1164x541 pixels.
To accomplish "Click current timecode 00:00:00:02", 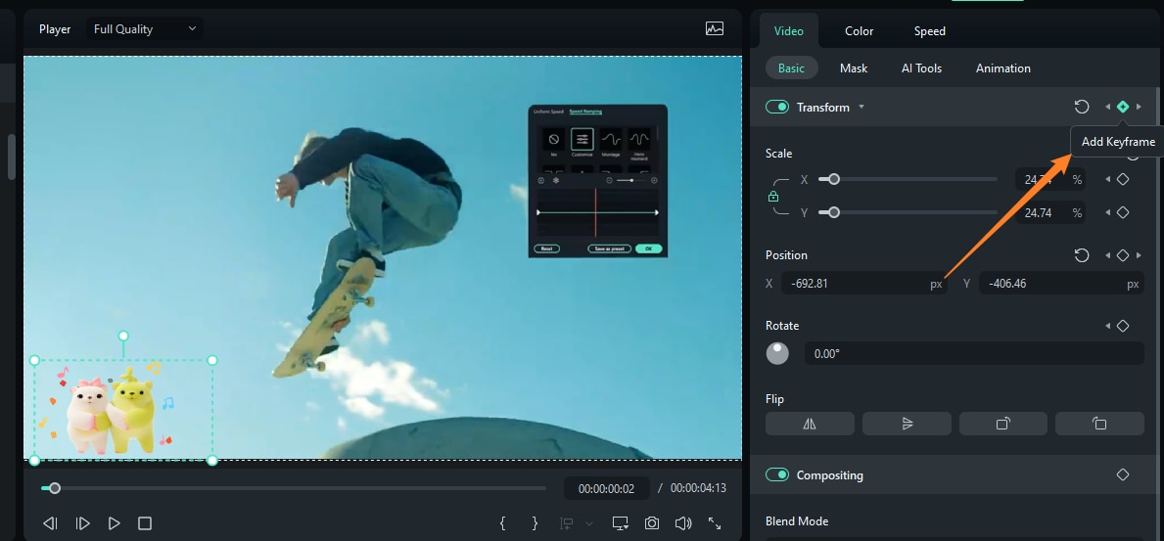I will pos(607,488).
